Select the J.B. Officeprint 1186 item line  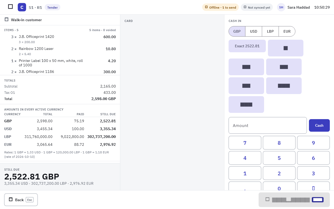[60, 72]
